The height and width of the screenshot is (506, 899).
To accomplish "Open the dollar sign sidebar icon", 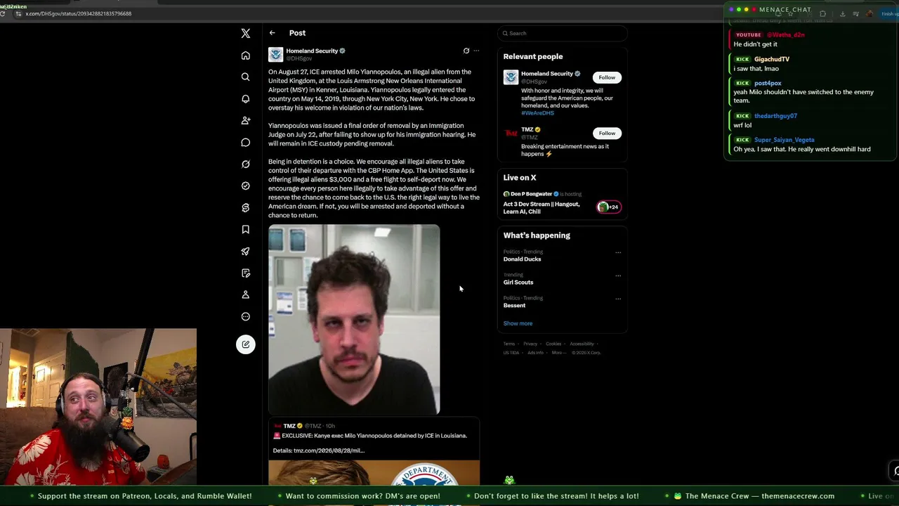I will pyautogui.click(x=246, y=208).
